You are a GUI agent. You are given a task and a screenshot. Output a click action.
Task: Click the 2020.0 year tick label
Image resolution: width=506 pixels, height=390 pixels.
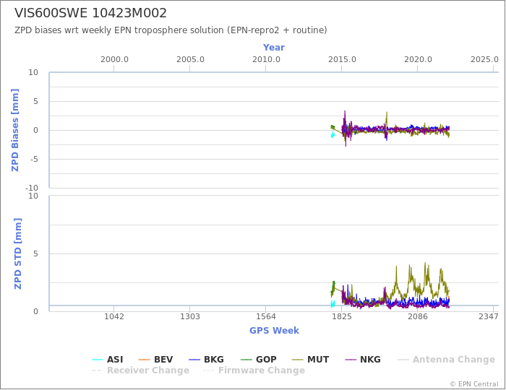(418, 60)
